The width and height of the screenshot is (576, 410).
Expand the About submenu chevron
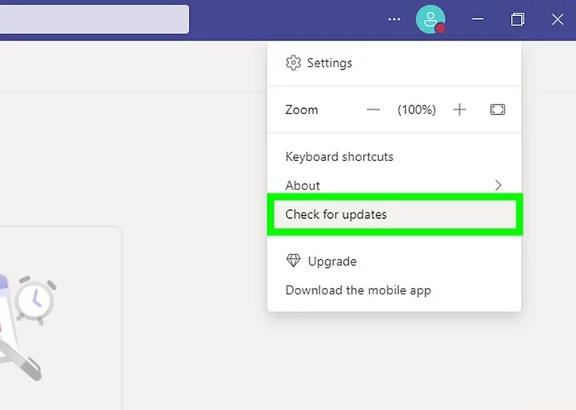point(498,186)
